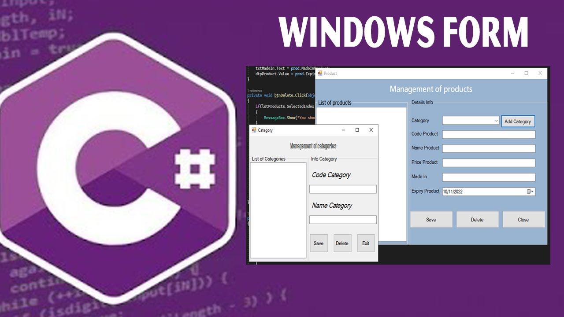
Task: Click the date value 10/11/2022
Action: coord(453,192)
